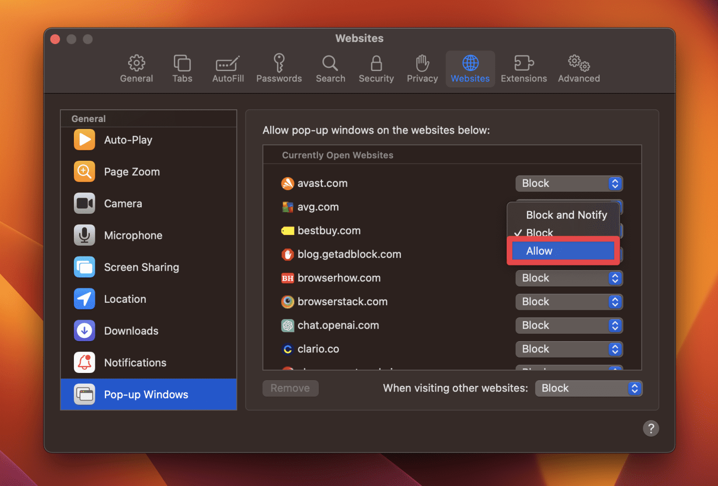Open the help question mark button

coord(651,428)
